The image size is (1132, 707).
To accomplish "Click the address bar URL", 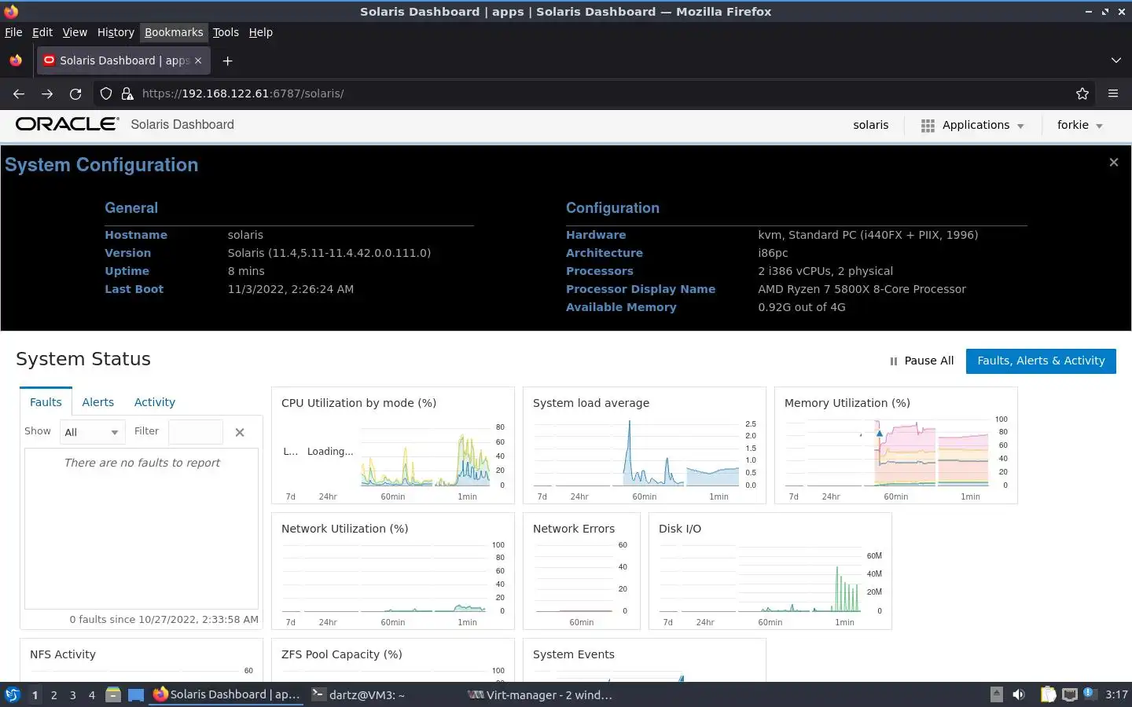I will [x=243, y=93].
